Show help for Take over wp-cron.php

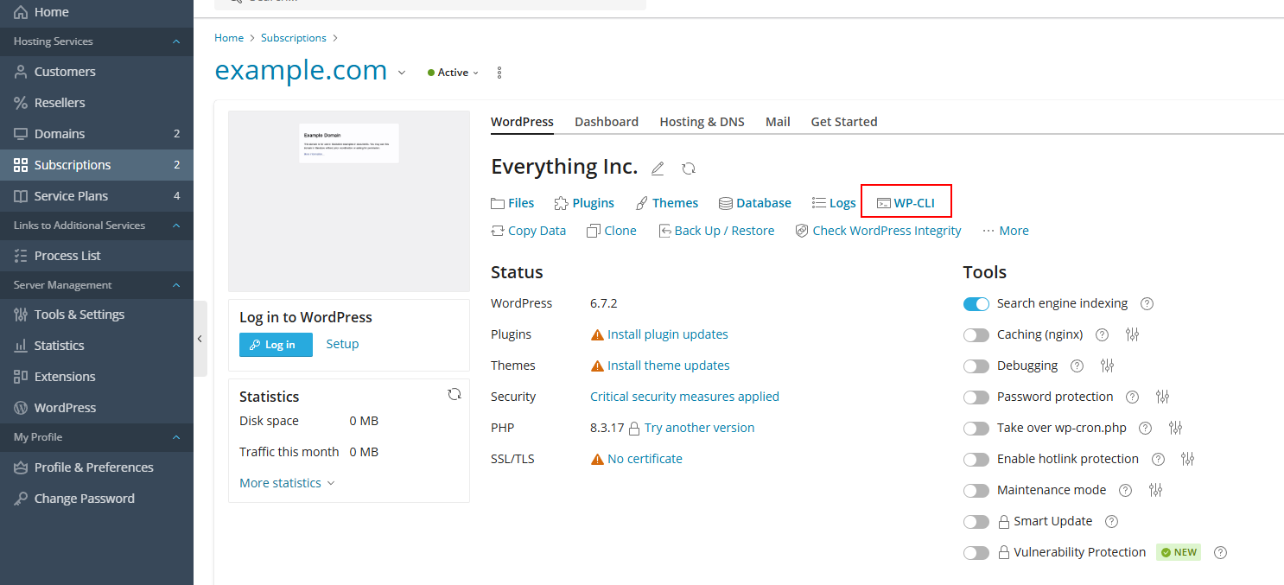click(1145, 428)
